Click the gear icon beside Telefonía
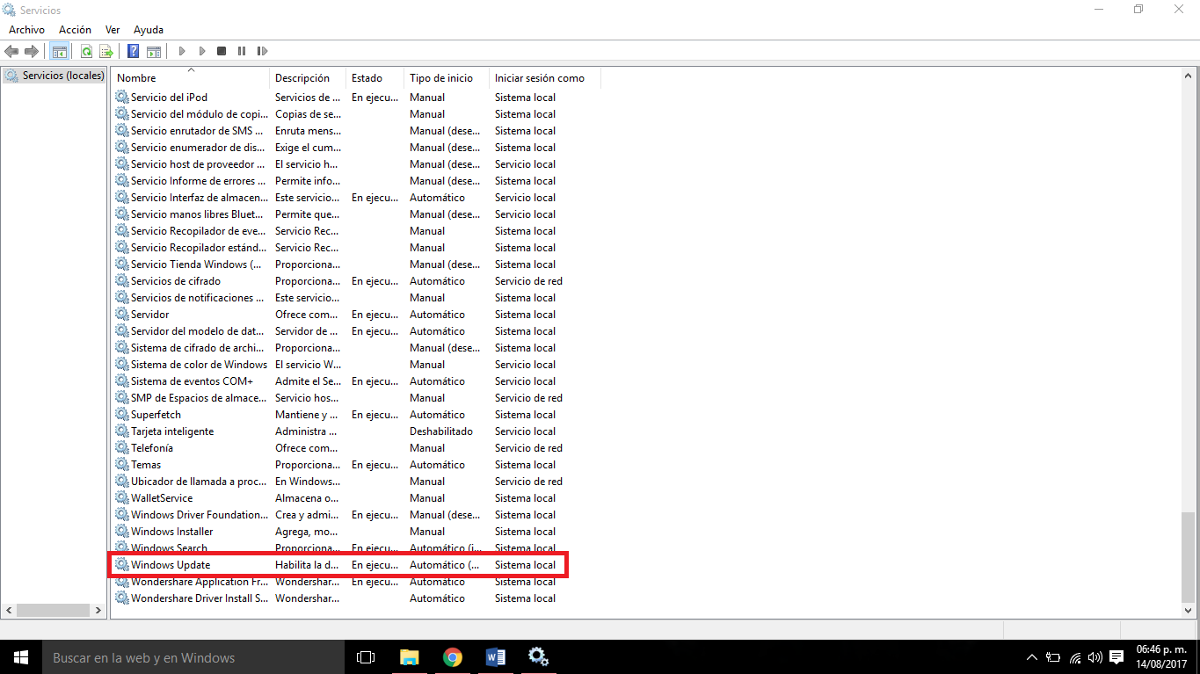1200x674 pixels. click(122, 448)
